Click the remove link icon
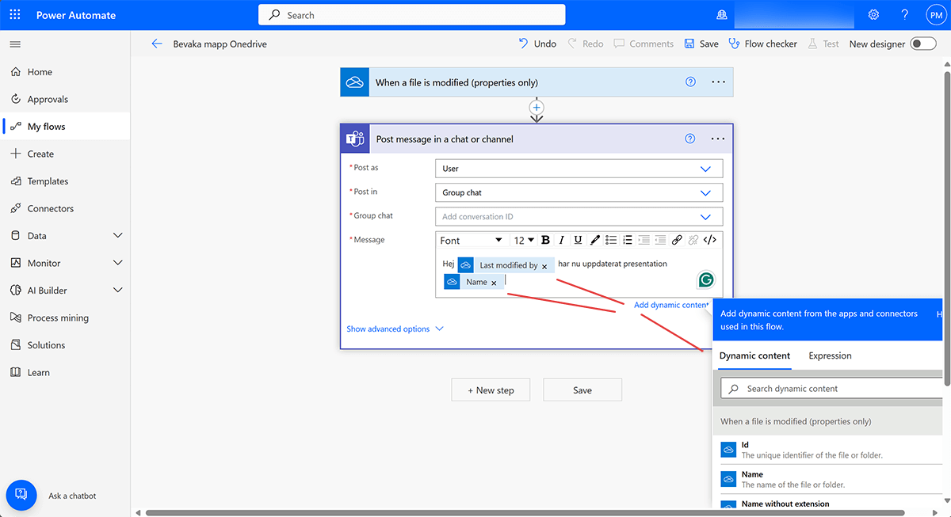Screen dimensions: 951x517 point(693,240)
